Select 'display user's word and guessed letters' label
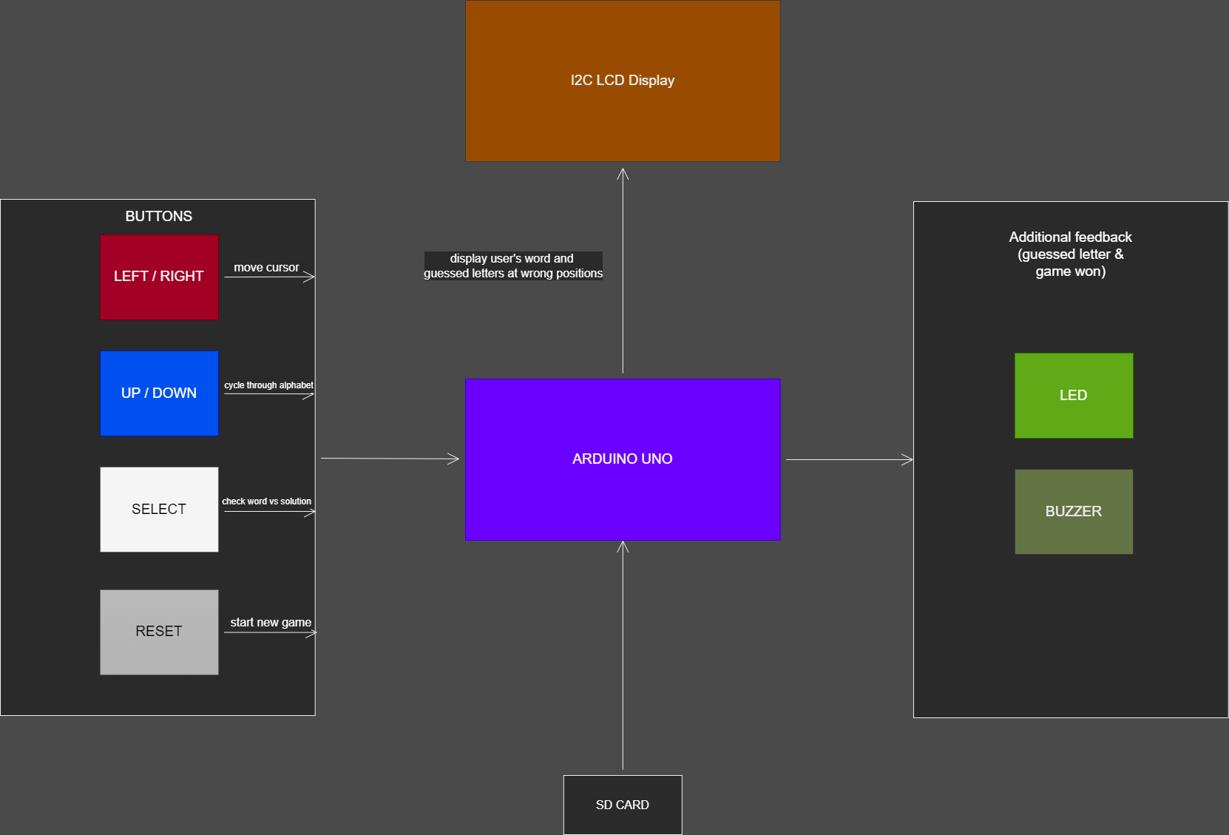The width and height of the screenshot is (1229, 835). point(513,266)
